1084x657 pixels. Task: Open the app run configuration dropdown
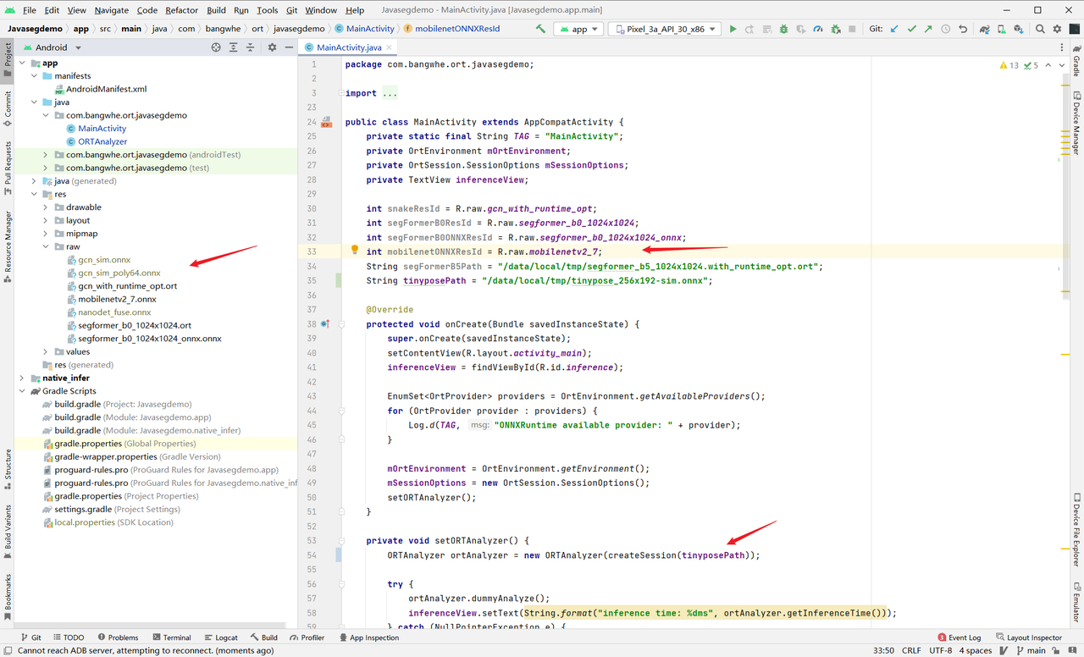point(578,29)
